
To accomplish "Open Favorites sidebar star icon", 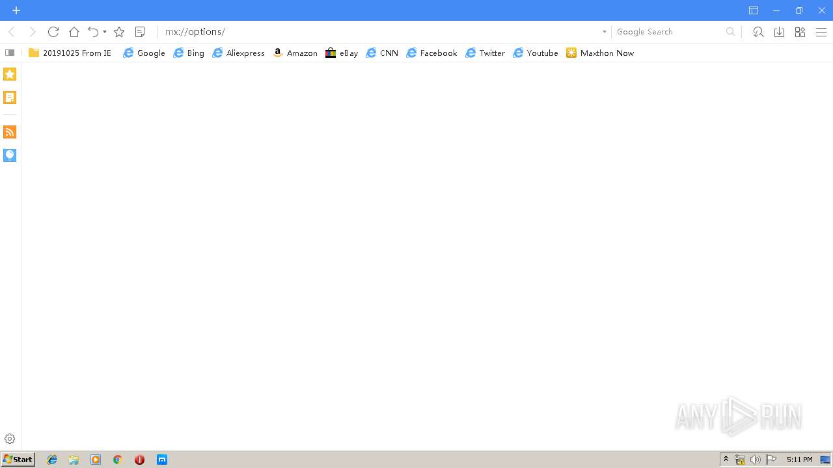I will 10,74.
